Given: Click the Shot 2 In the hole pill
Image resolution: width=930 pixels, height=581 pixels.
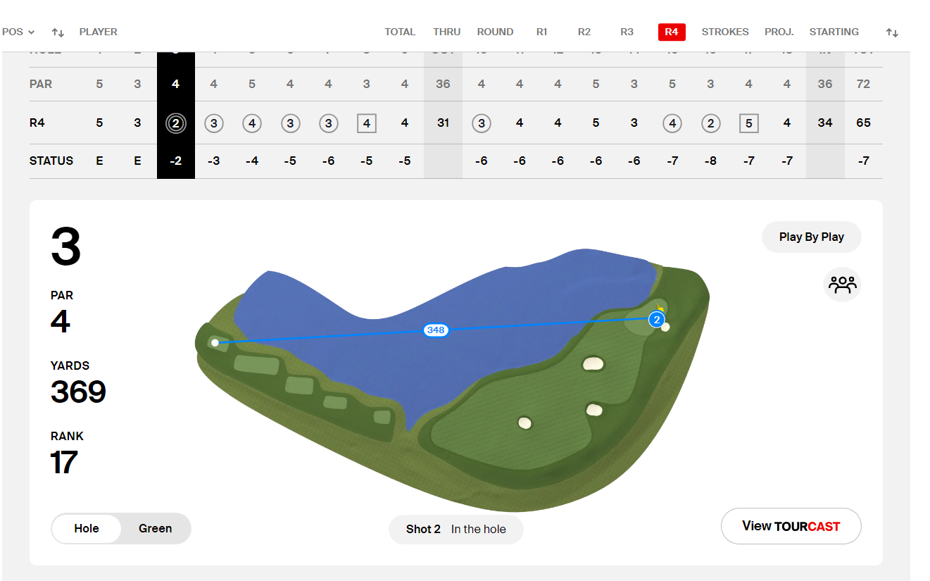Looking at the screenshot, I should (x=455, y=530).
